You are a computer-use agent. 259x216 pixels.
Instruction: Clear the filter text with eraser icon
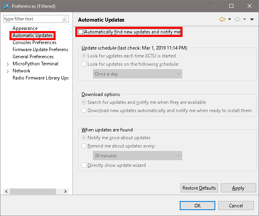65,19
